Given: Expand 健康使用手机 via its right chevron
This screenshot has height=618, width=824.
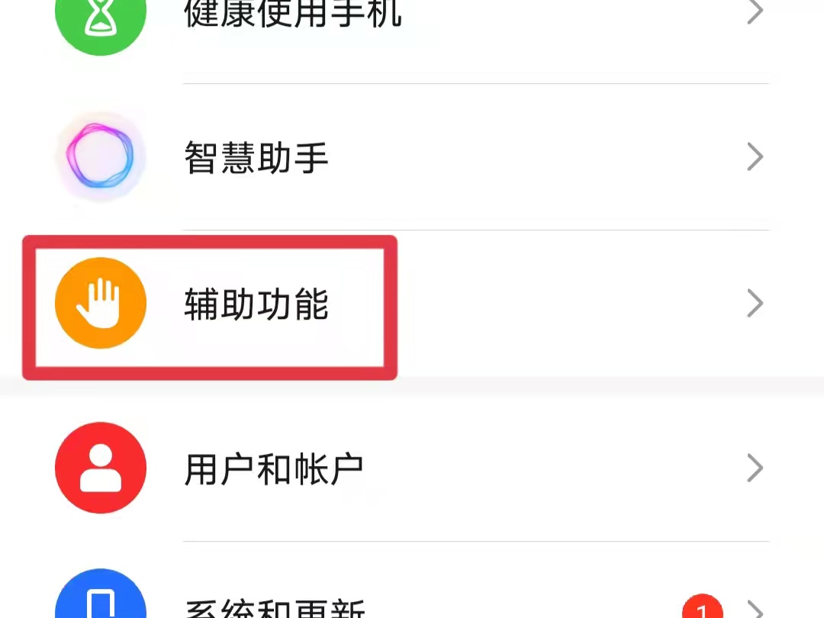Looking at the screenshot, I should click(755, 11).
